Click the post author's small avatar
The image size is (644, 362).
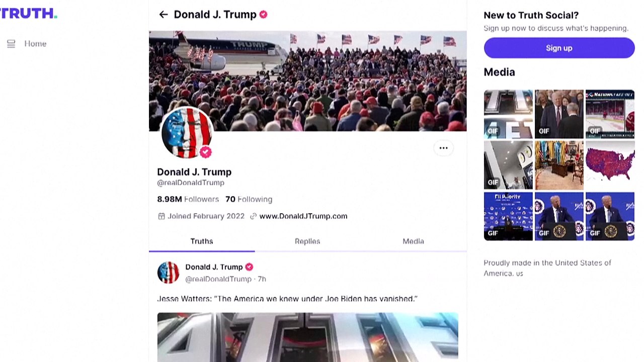[x=168, y=273]
